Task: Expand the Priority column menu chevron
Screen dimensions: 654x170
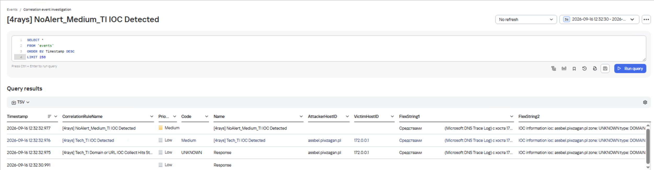Action: [175, 116]
